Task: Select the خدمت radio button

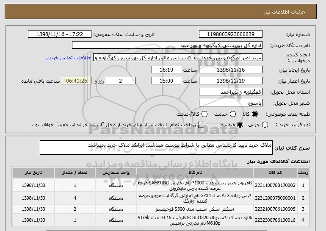Action: (x=233, y=114)
